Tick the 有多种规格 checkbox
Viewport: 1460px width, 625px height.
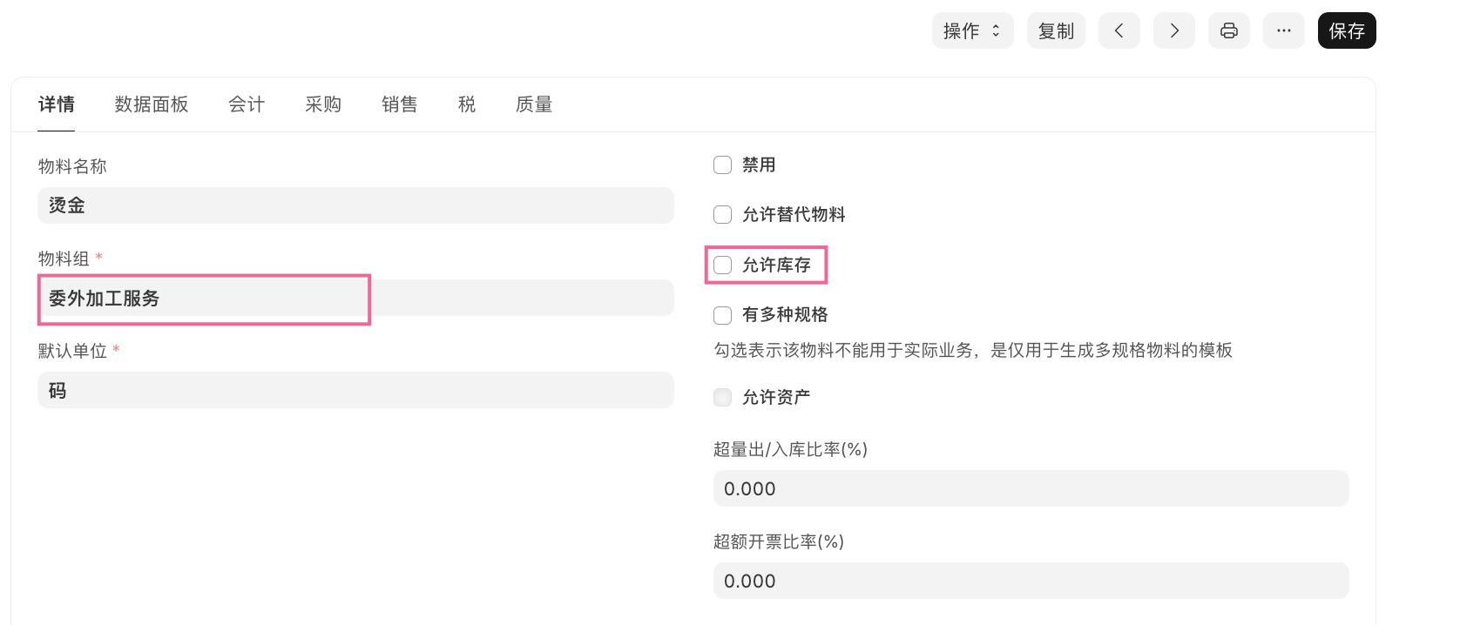click(x=722, y=315)
